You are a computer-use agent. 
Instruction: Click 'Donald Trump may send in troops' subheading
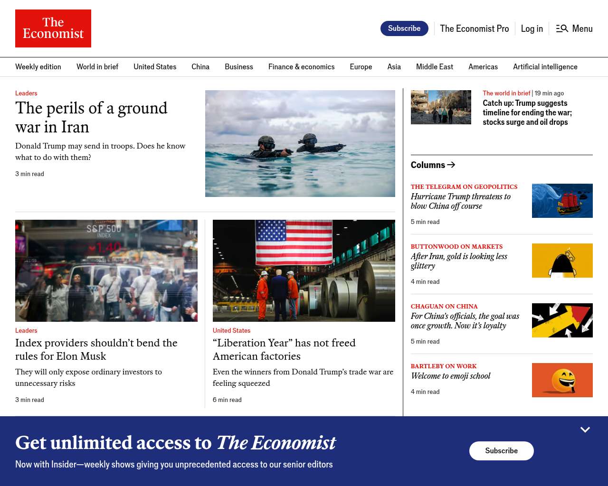point(100,152)
